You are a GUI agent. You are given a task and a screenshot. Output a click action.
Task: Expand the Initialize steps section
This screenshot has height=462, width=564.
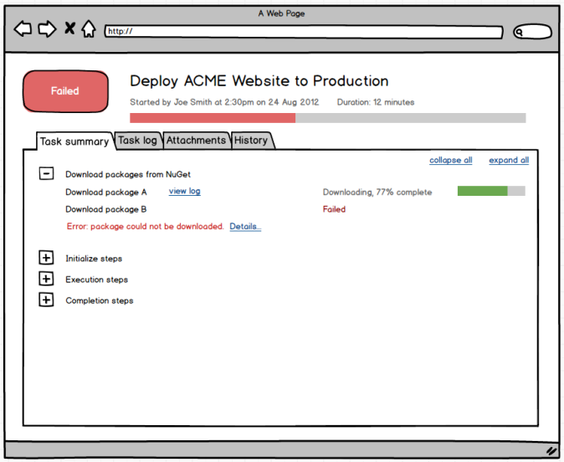[x=47, y=259]
